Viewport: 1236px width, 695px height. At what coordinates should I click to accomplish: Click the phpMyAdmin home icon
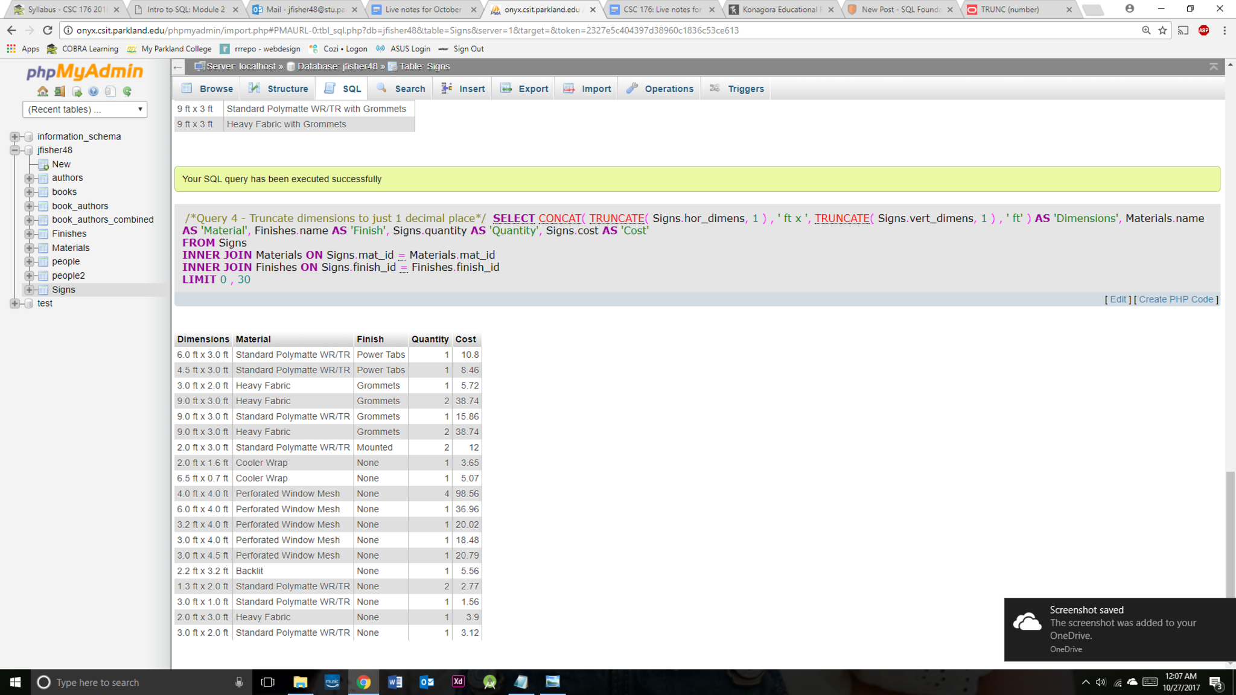pyautogui.click(x=42, y=92)
